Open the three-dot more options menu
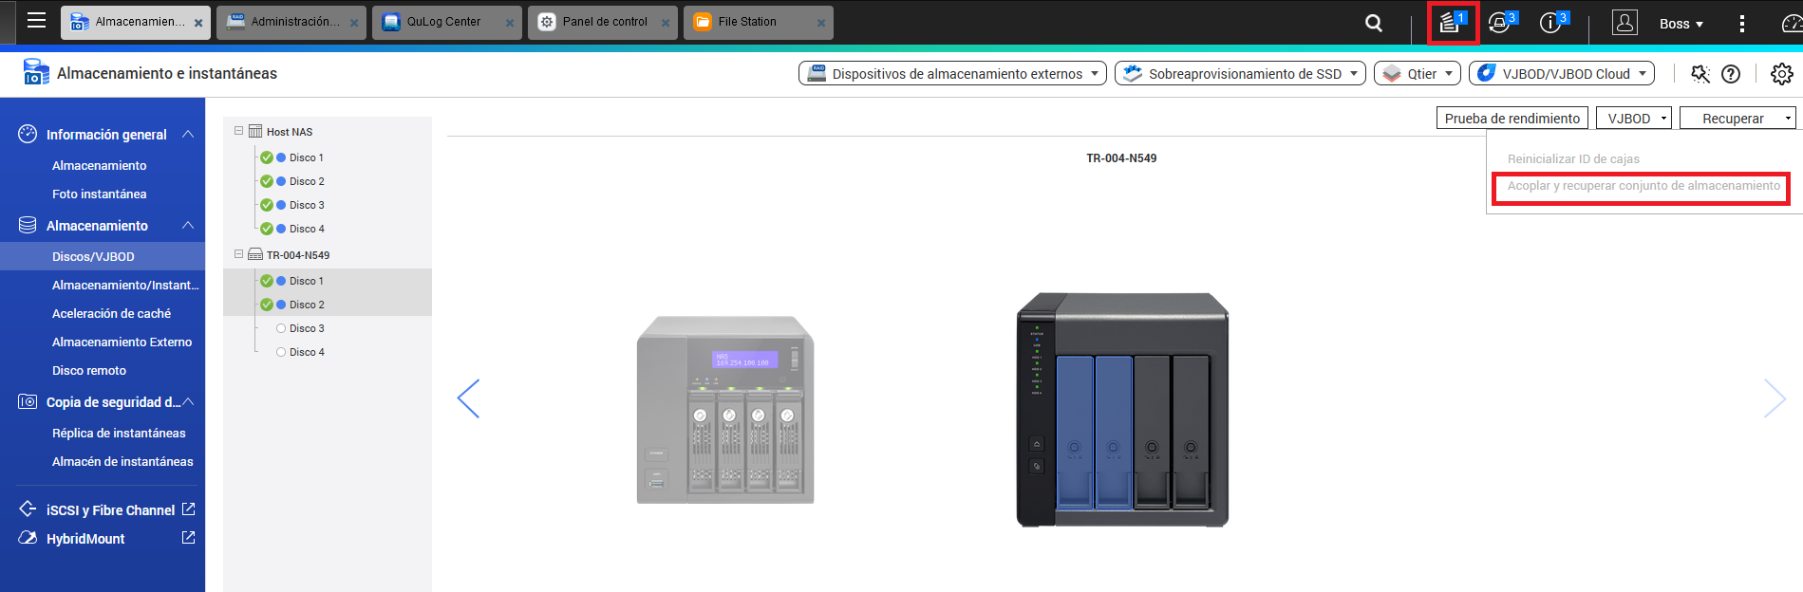This screenshot has height=592, width=1803. pos(1741,23)
